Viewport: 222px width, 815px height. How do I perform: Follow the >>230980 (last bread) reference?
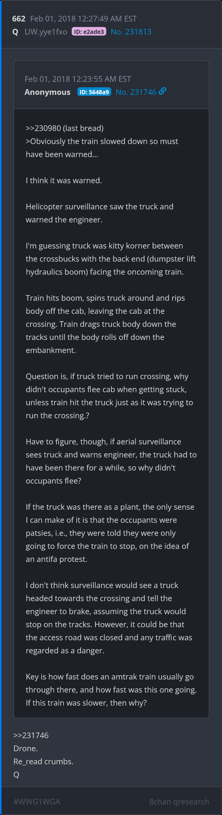coord(64,128)
